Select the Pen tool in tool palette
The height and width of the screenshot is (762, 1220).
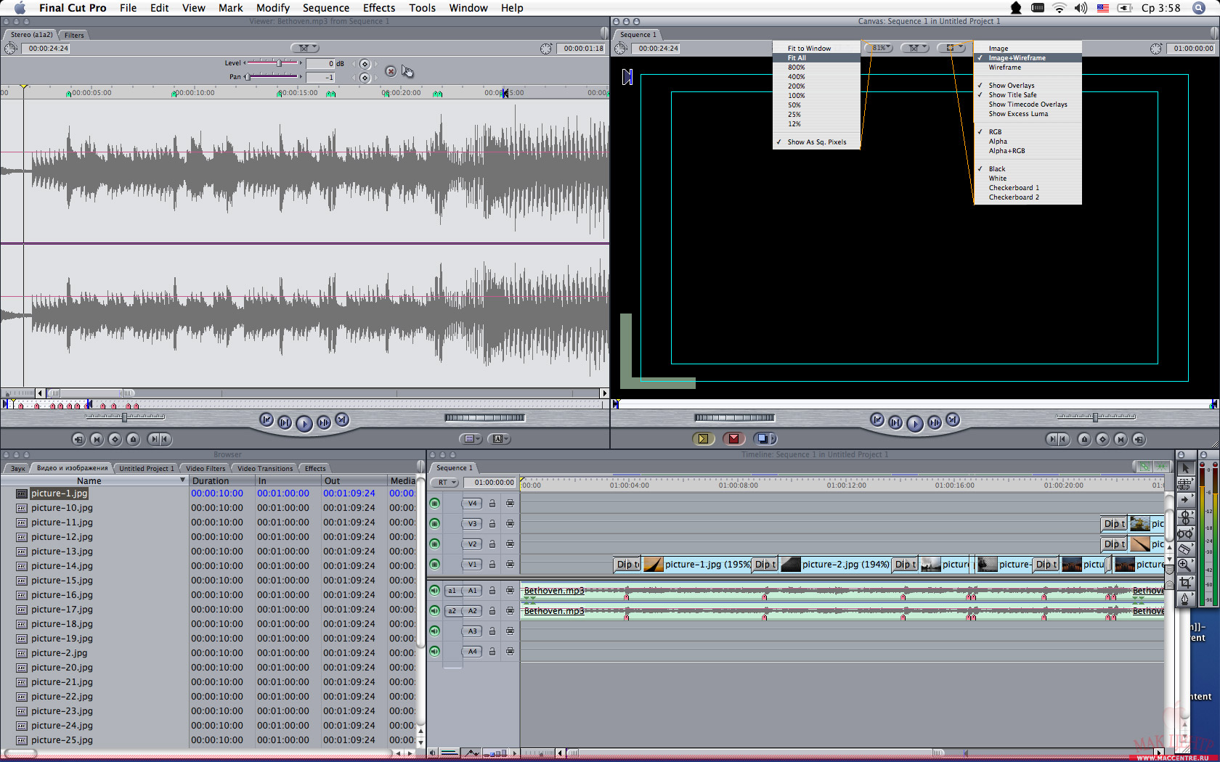click(1185, 598)
